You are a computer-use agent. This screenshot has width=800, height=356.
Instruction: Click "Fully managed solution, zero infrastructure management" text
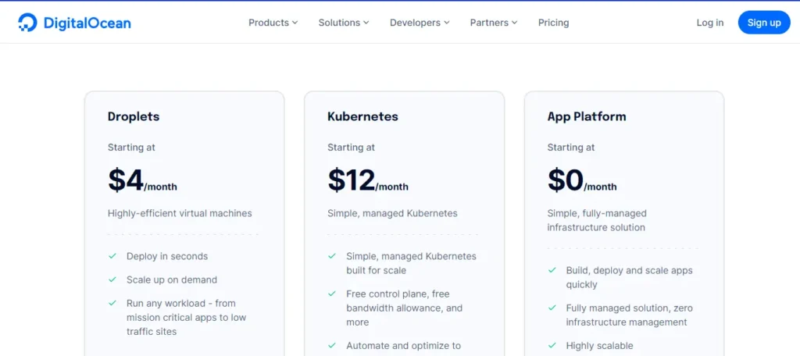click(630, 315)
